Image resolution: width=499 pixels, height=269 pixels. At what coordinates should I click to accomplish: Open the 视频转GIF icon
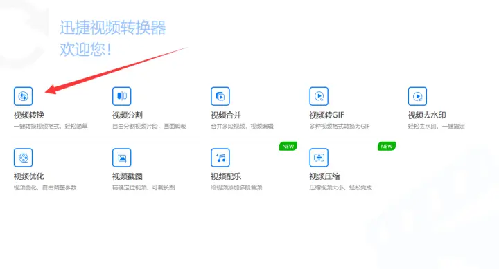(319, 96)
